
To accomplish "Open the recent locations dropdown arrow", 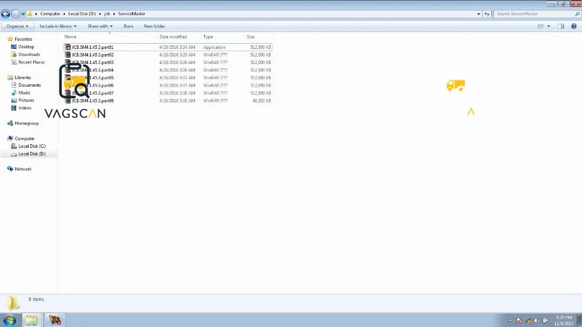I will [23, 14].
